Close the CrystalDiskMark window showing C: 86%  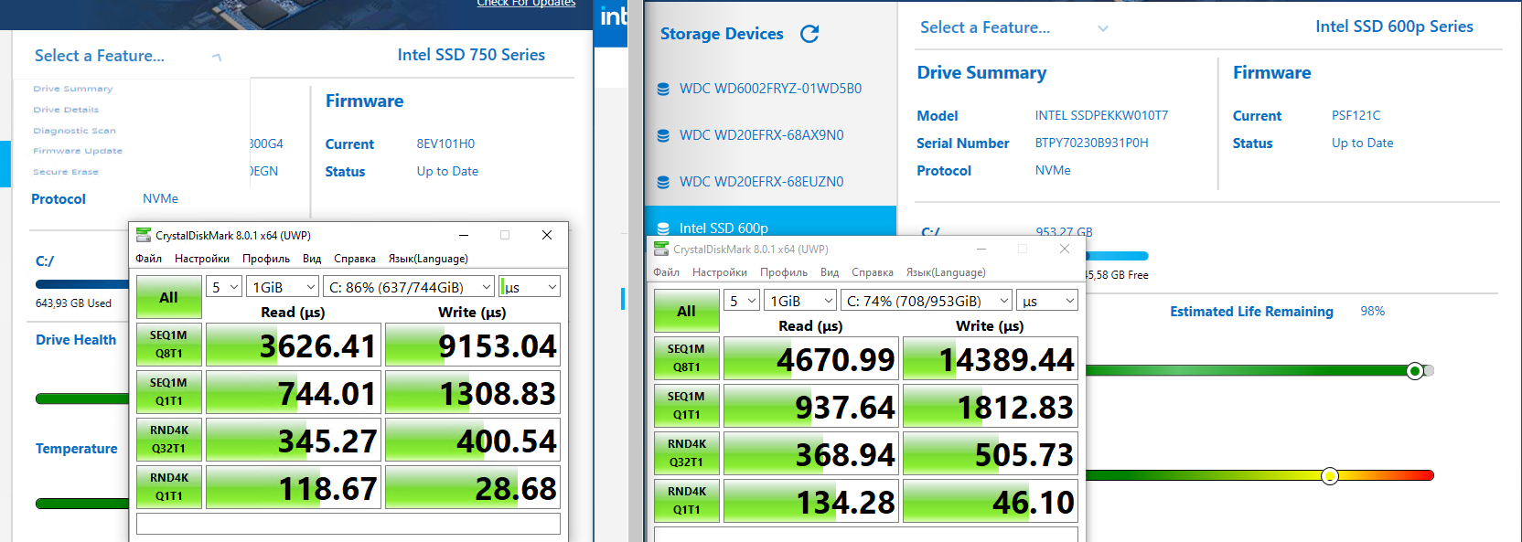[x=547, y=235]
